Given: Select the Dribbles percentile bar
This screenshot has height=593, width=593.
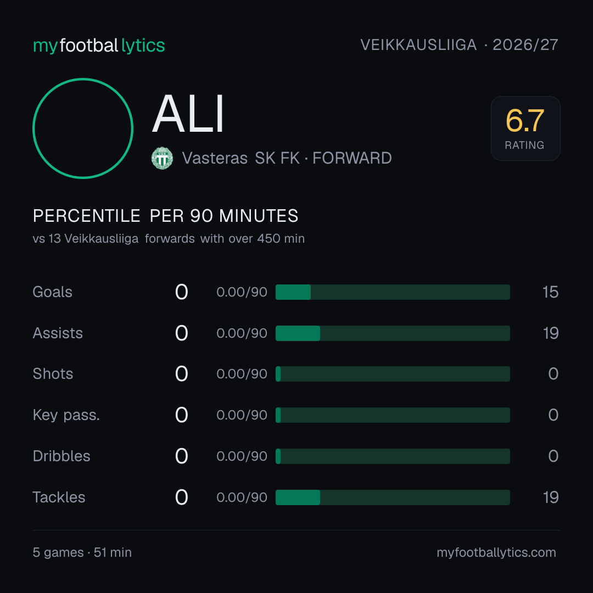Looking at the screenshot, I should click(393, 456).
